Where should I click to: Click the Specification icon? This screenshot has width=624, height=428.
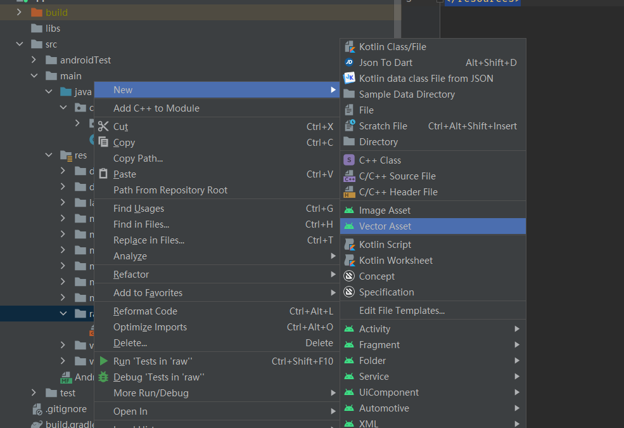[349, 292]
